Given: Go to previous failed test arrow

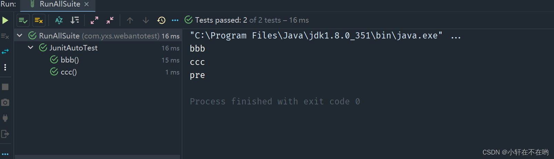Looking at the screenshot, I should 130,20.
